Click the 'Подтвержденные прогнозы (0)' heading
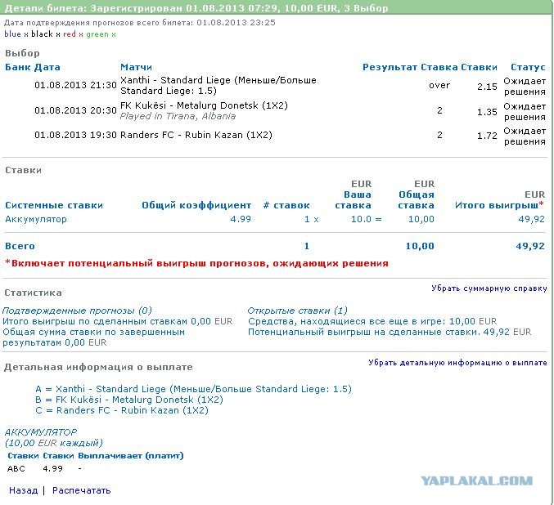Screen dimensions: 554x505 77,311
